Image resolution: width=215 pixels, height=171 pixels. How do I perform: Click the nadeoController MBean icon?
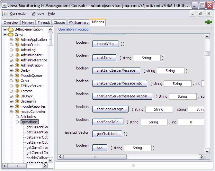[x=17, y=112]
